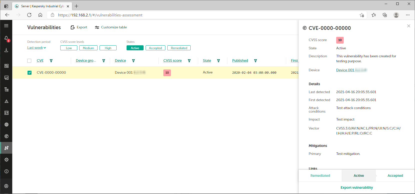The width and height of the screenshot is (415, 194).
Task: Open the notifications bell icon in sidebar
Action: point(6,38)
